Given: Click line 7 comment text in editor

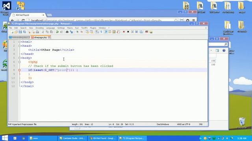Looking at the screenshot, I should 71,66.
